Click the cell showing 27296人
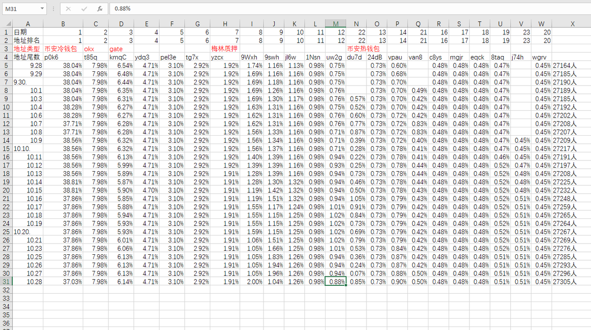 (572, 273)
